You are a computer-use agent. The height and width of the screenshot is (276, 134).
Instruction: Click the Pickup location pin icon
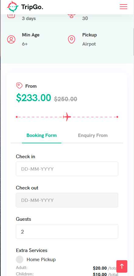[71, 39]
